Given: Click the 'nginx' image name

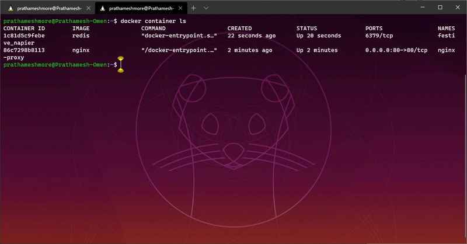Looking at the screenshot, I should [81, 50].
